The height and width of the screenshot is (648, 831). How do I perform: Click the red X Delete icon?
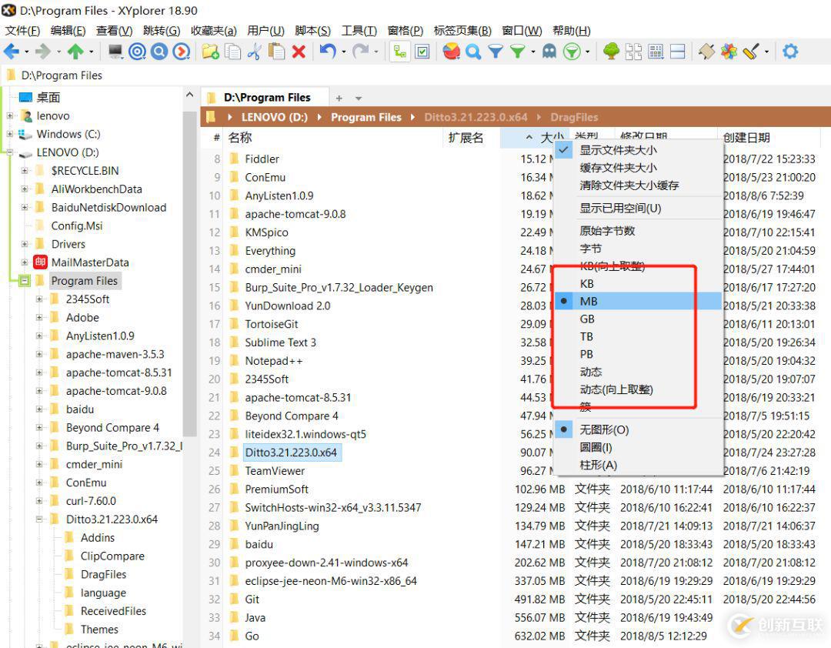pyautogui.click(x=297, y=51)
